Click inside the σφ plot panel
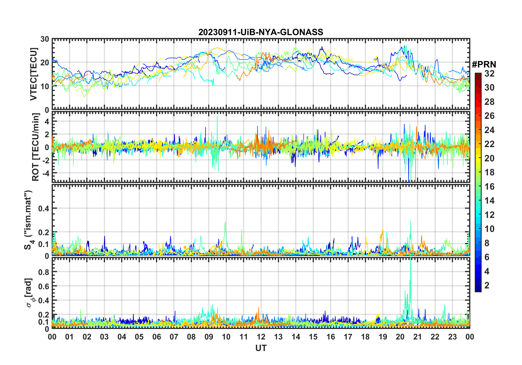The height and width of the screenshot is (365, 522). point(261,293)
